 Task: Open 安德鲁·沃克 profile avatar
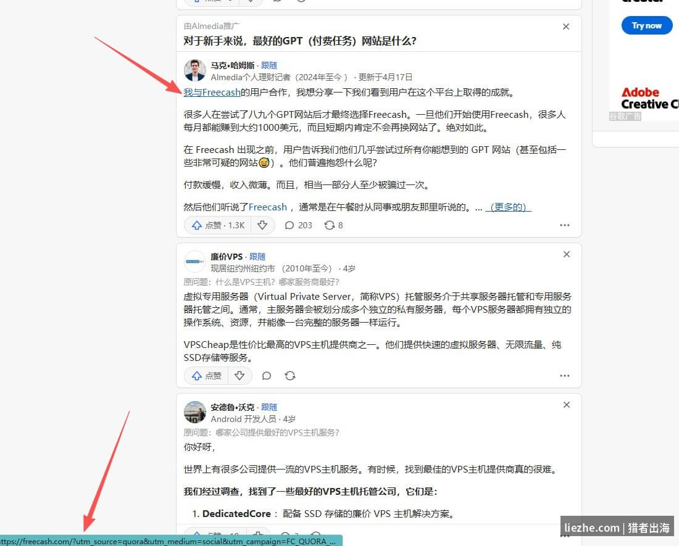click(x=195, y=412)
